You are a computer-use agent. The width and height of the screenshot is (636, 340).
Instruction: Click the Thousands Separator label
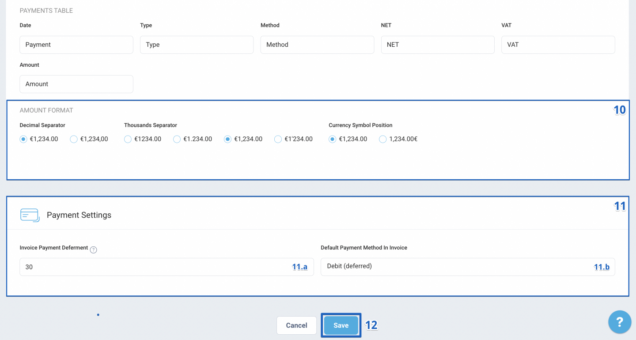(151, 125)
